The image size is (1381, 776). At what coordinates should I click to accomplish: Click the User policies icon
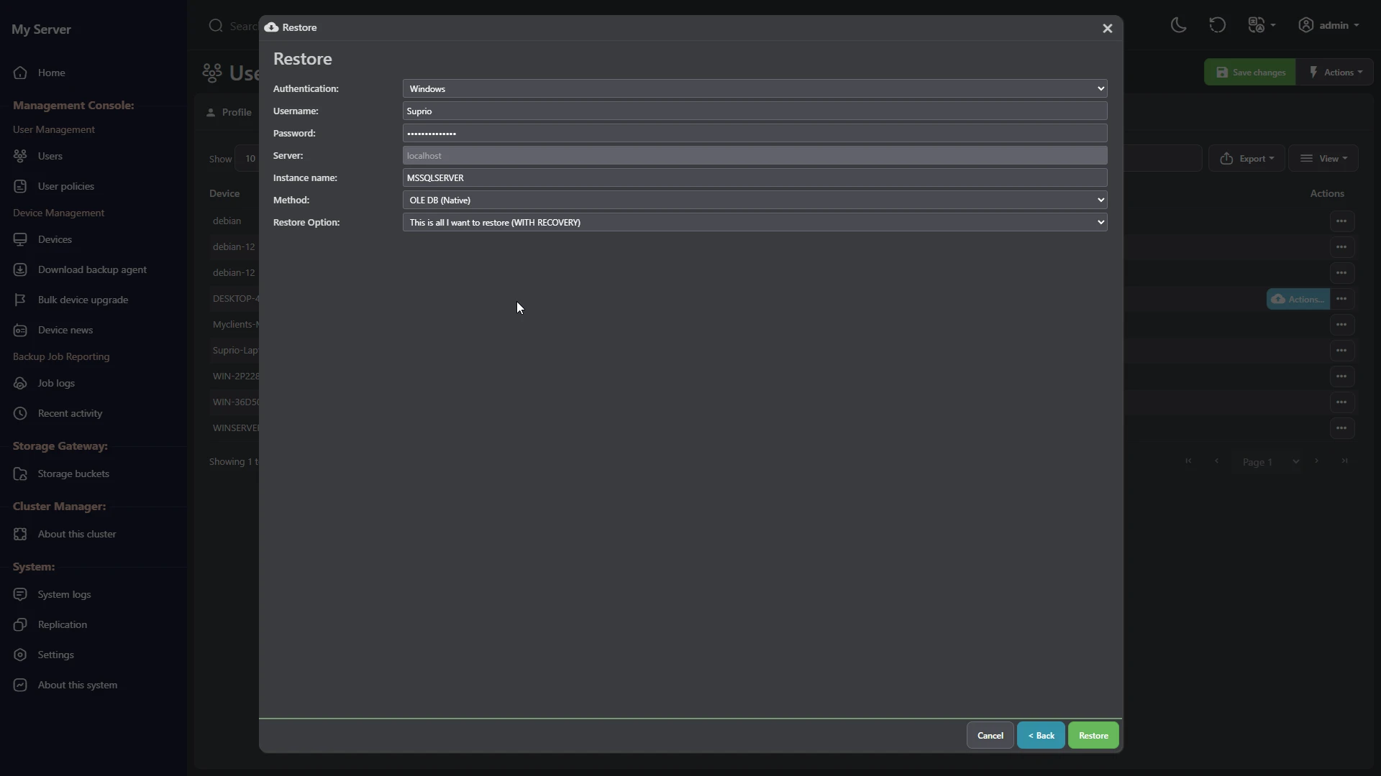point(20,186)
